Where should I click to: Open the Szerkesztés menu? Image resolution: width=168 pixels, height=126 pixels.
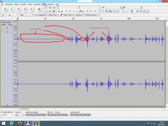pos(9,4)
